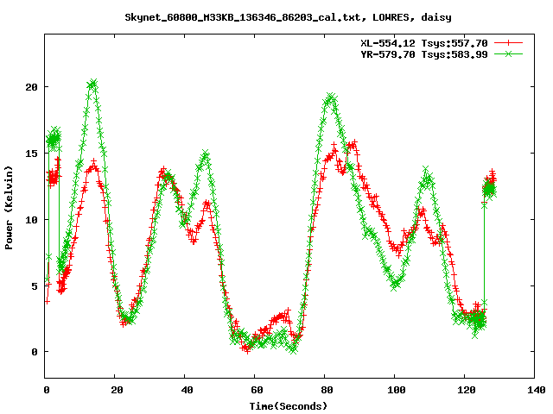Click the Power (Kelvin) y-axis label
553x414 pixels.
point(9,208)
